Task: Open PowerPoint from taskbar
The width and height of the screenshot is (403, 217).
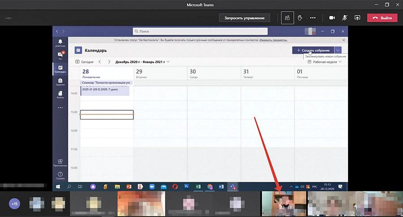Action: pyautogui.click(x=129, y=187)
